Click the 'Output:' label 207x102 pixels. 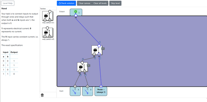(x=62, y=11)
